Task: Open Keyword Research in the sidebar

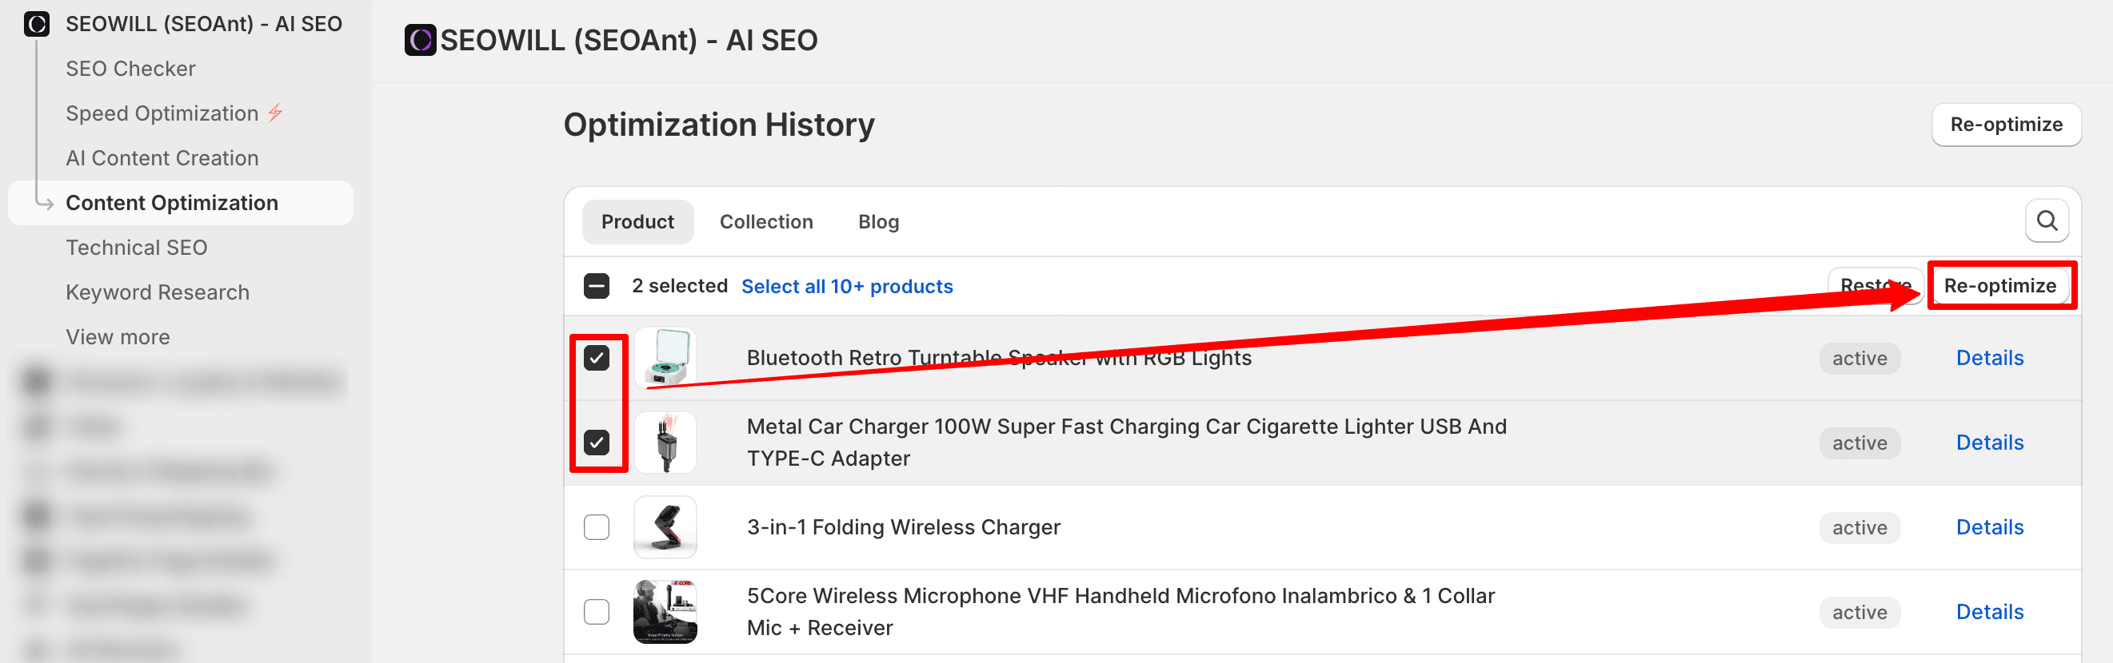Action: 158,292
